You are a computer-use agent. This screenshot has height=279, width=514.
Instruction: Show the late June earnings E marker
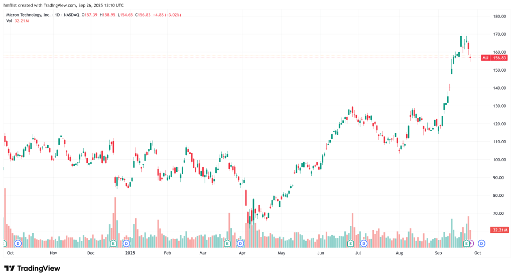350,243
